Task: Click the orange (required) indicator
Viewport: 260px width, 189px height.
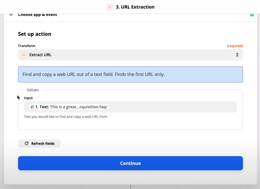Action: tap(235, 46)
